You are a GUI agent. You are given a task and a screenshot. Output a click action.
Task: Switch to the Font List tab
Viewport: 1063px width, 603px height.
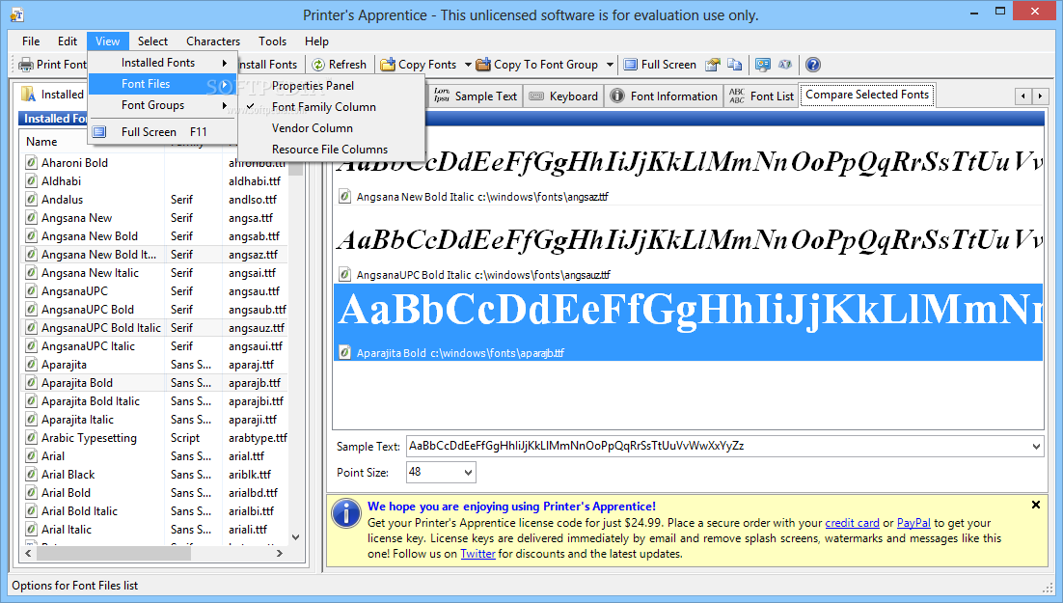[x=761, y=96]
